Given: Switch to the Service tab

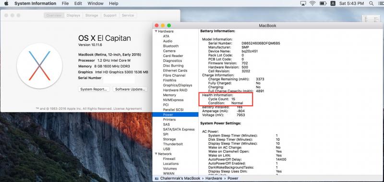Looking at the screenshot, I should tap(128, 15).
